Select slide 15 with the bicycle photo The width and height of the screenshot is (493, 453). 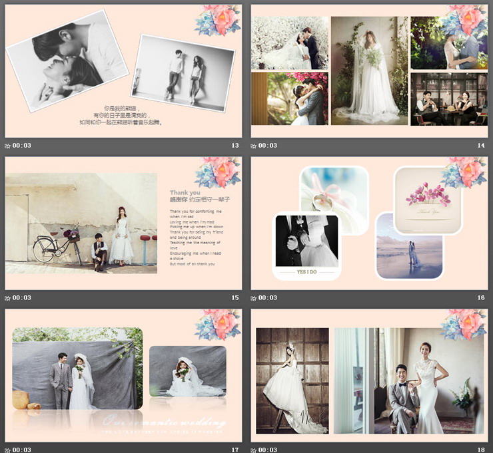123,223
